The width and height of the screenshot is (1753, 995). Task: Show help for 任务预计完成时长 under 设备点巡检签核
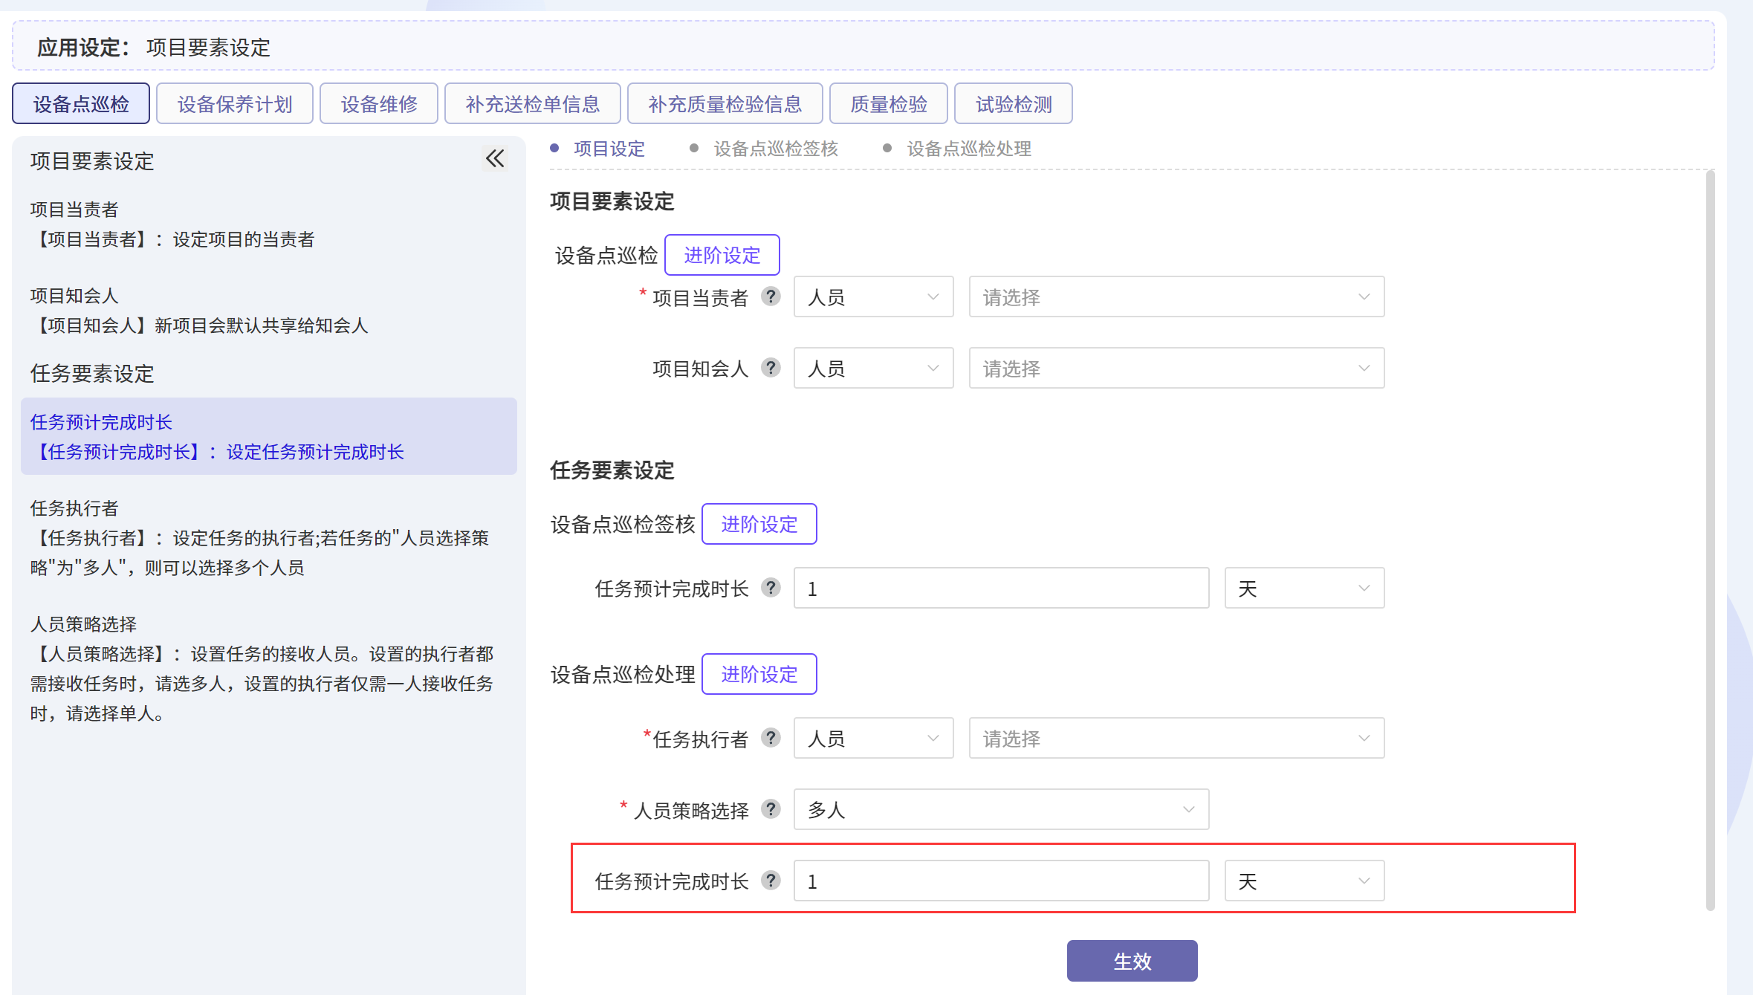pyautogui.click(x=771, y=588)
